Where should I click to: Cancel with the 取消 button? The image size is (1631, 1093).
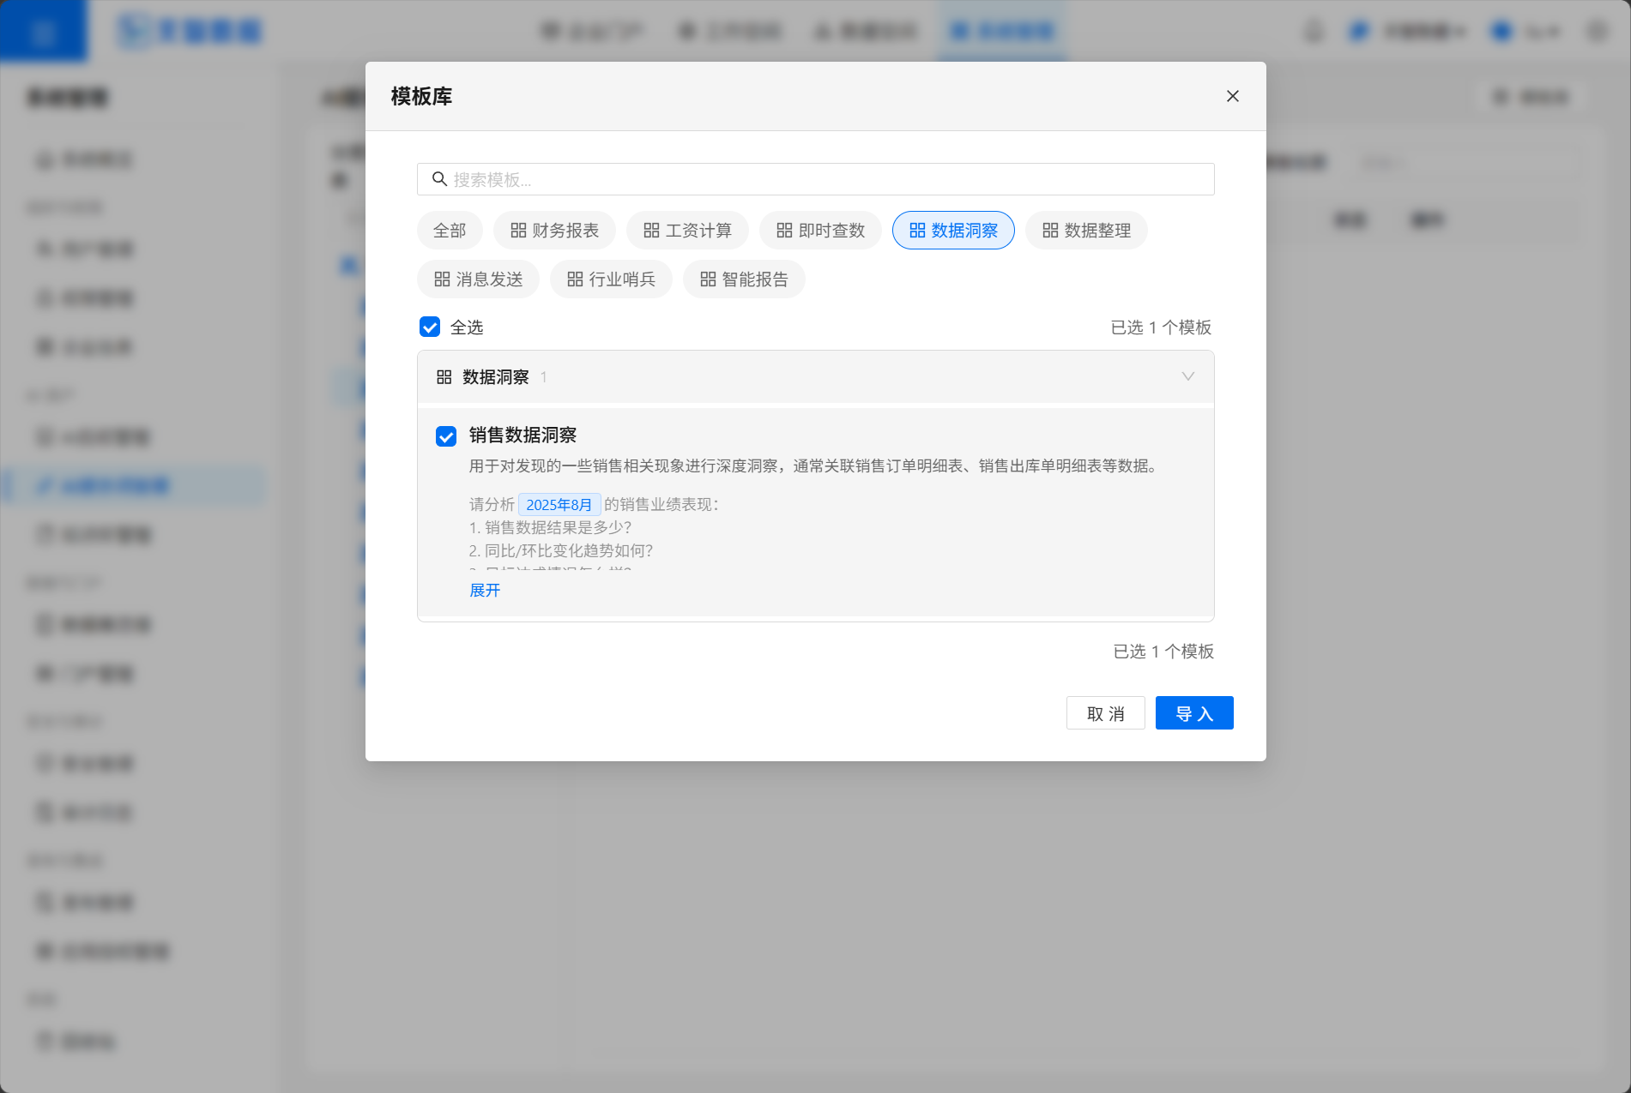[x=1105, y=713]
